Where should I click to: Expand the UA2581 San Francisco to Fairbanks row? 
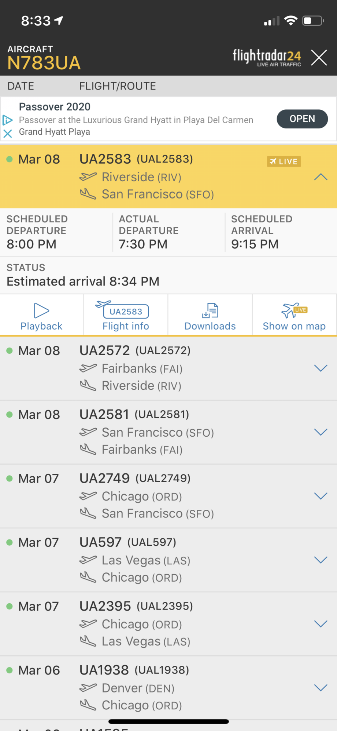pyautogui.click(x=321, y=432)
